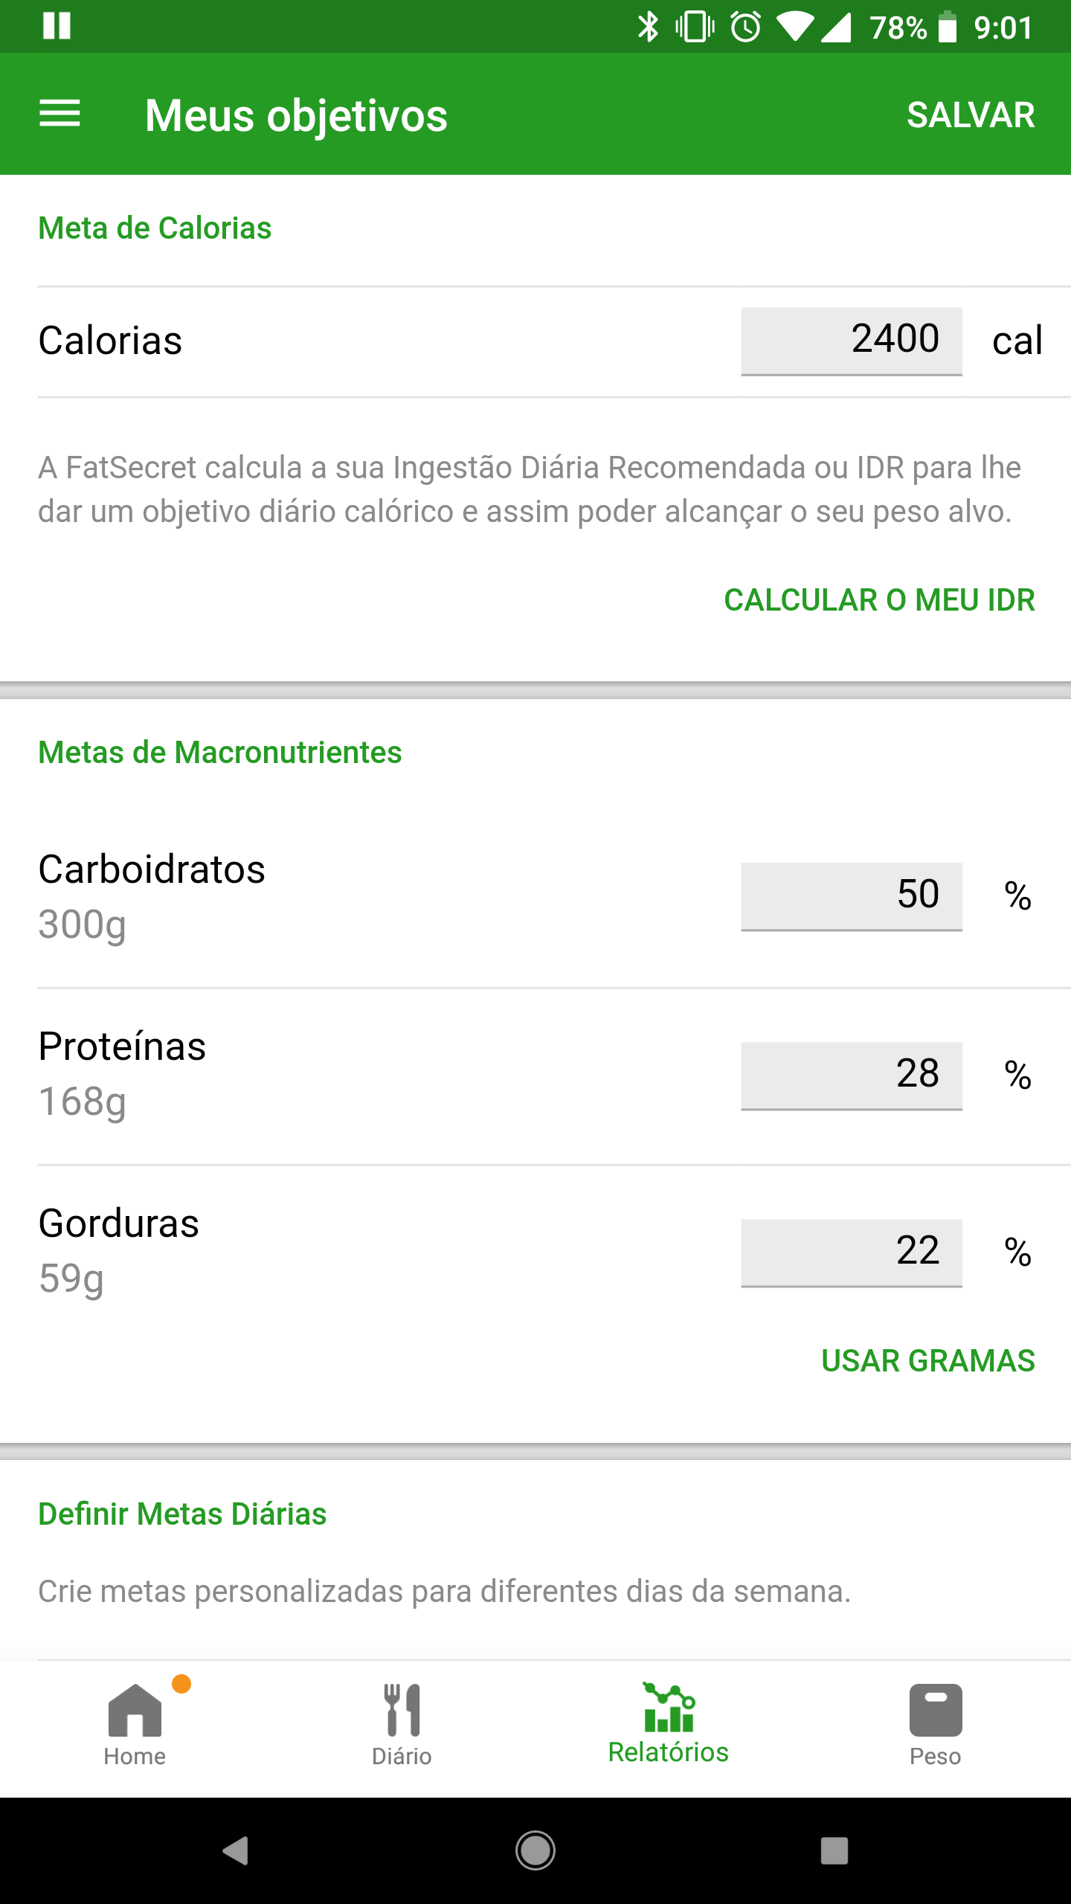Viewport: 1071px width, 1904px height.
Task: Tap the Bluetooth status icon
Action: pos(648,28)
